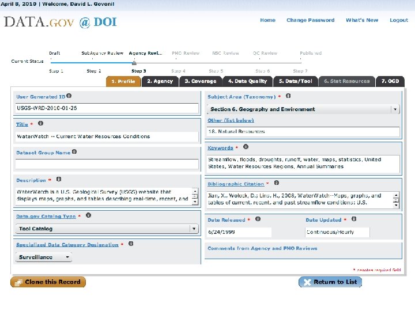415x311 pixels.
Task: Switch to the 2. Agency tab
Action: coord(160,81)
